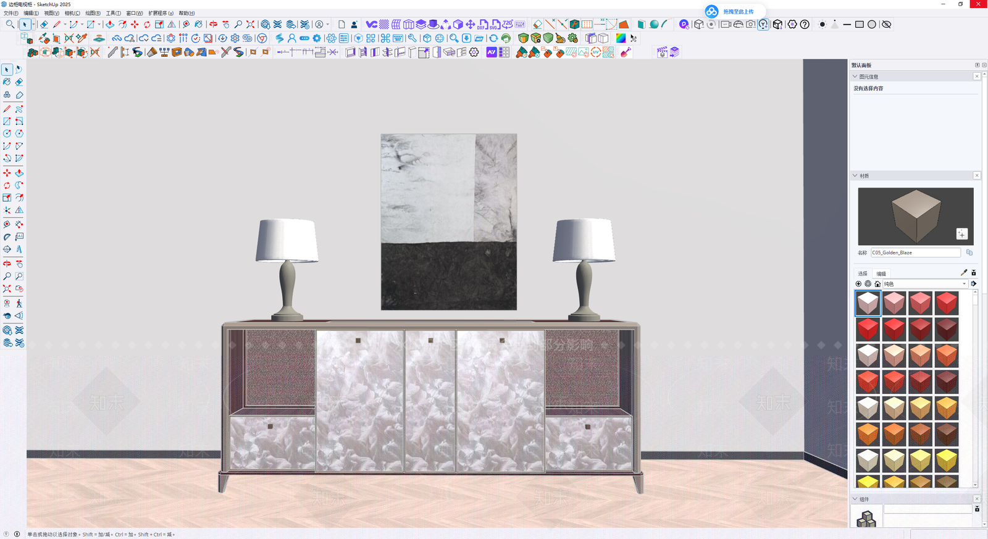The width and height of the screenshot is (988, 539).
Task: Open the dropdown arrow beside the top-toolbar pencil tool
Action: point(65,25)
